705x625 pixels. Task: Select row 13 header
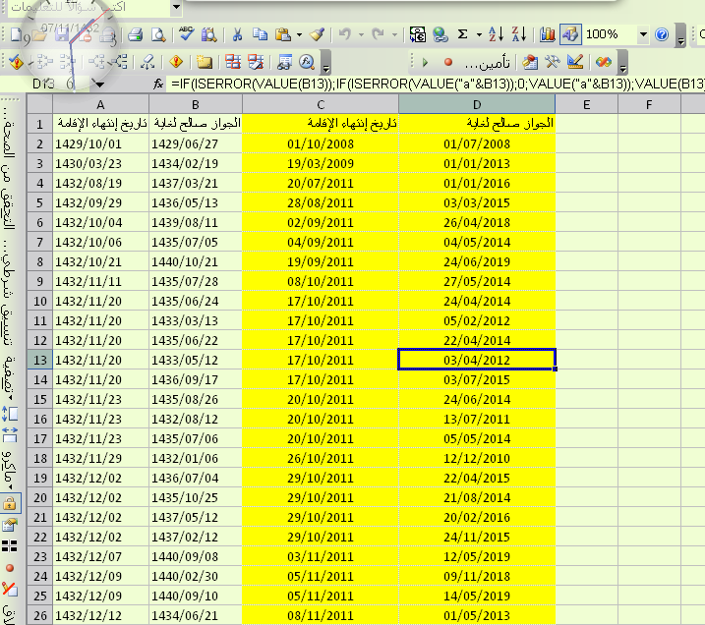point(40,360)
